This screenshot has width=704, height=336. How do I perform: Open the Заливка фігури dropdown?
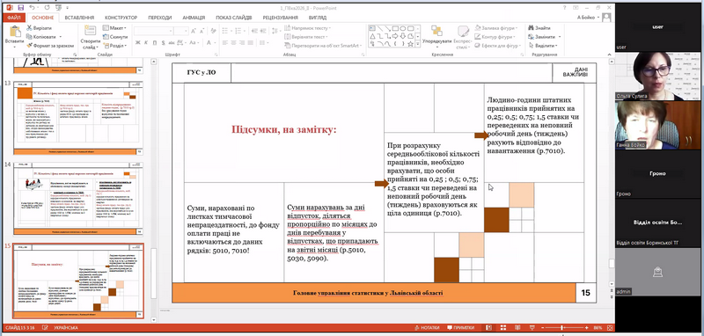[x=497, y=28]
